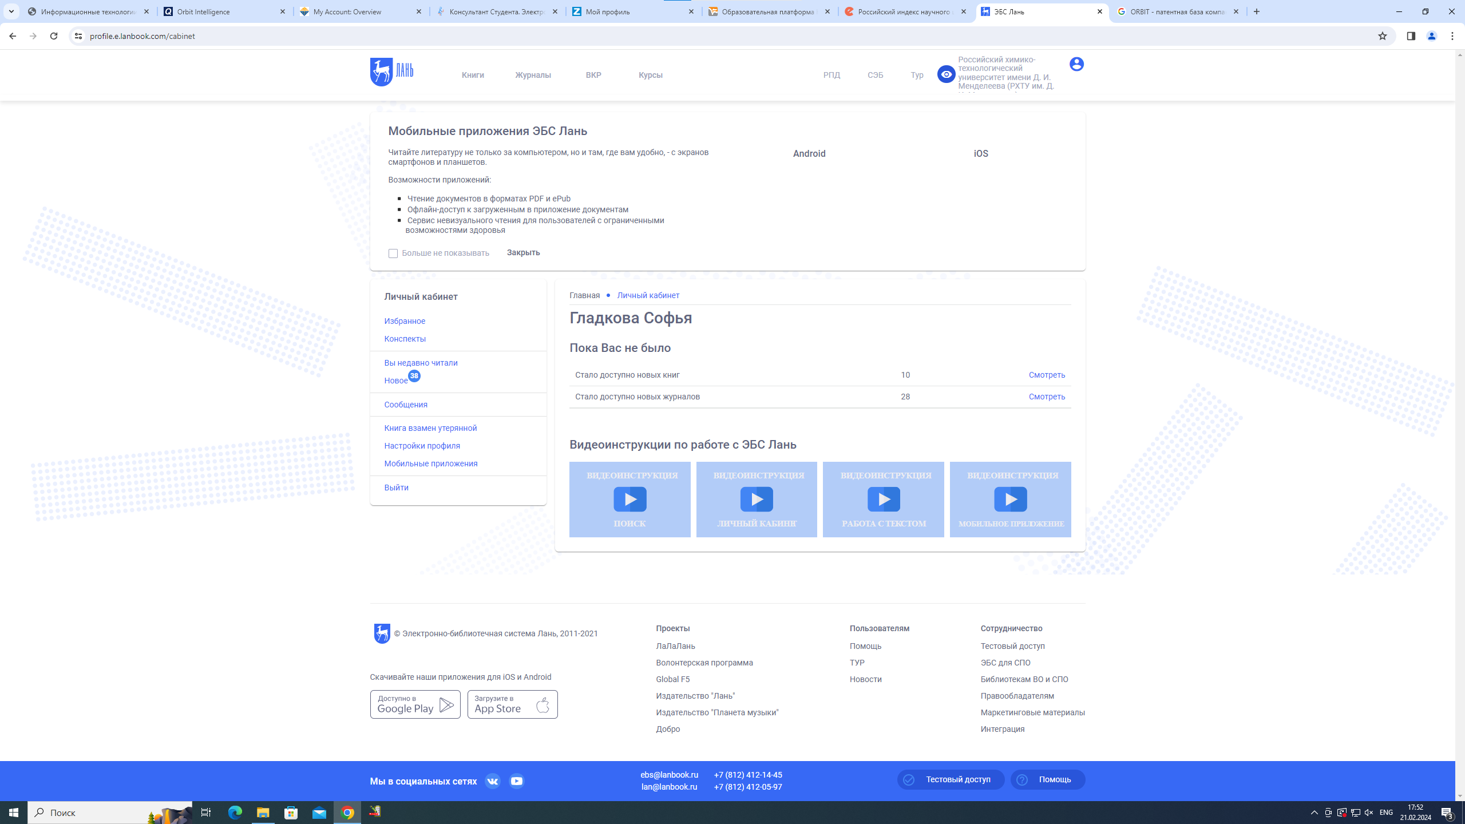Click the ebs@lanbook.ru email link
Viewport: 1465px width, 824px height.
669,775
